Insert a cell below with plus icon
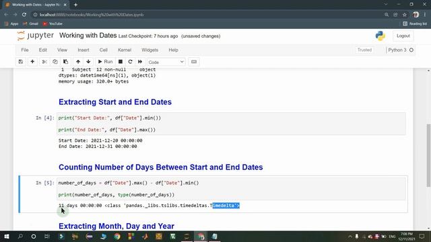The height and width of the screenshot is (242, 431). [x=32, y=62]
